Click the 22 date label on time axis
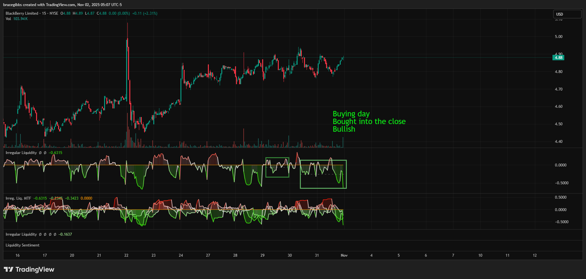The height and width of the screenshot is (279, 586). (x=126, y=255)
